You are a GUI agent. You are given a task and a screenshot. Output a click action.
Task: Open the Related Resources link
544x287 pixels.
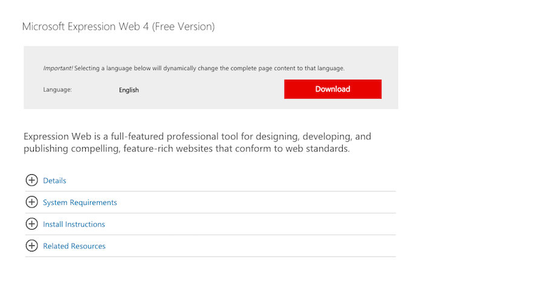point(74,246)
